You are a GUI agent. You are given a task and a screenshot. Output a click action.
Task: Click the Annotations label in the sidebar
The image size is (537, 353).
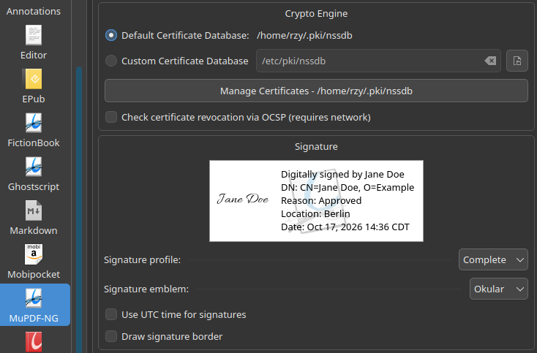[34, 11]
